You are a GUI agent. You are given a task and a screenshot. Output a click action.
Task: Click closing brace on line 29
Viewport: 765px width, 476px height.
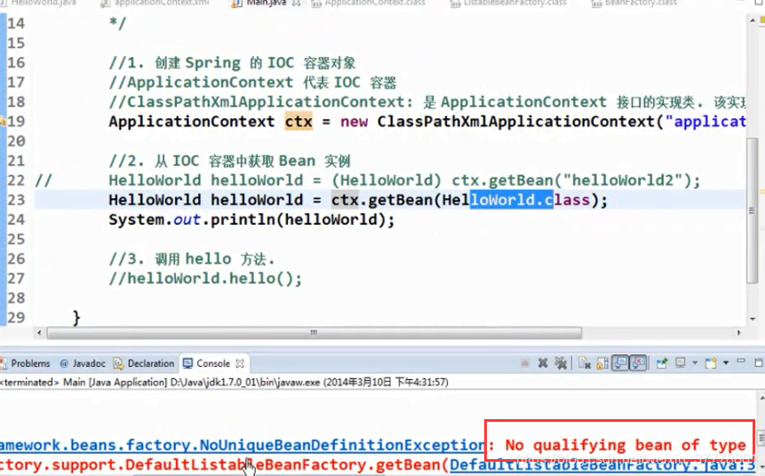(x=76, y=318)
